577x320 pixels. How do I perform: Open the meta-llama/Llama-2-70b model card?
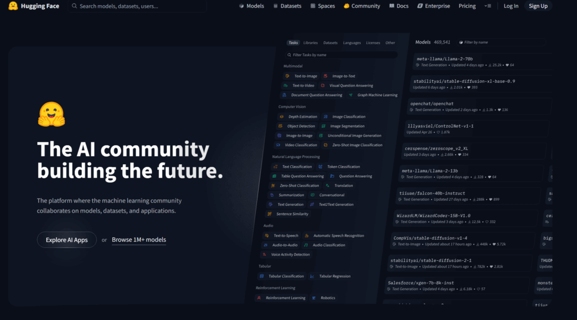pyautogui.click(x=483, y=61)
